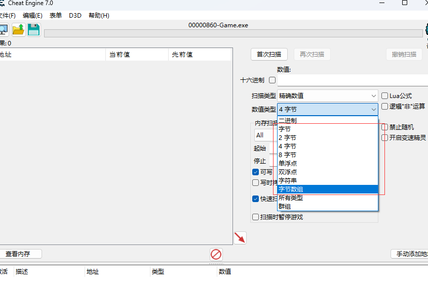This screenshot has width=428, height=295.
Task: Enable the Lua公式 checkbox
Action: click(384, 95)
